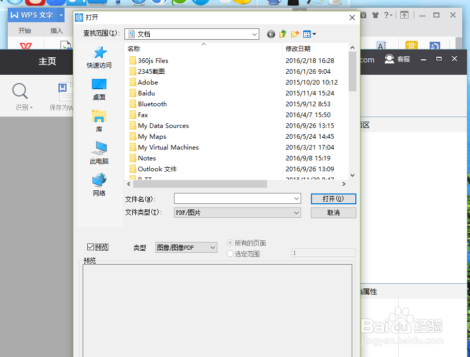Image resolution: width=470 pixels, height=357 pixels.
Task: Toggle the 预览 preview checkbox
Action: click(x=91, y=247)
